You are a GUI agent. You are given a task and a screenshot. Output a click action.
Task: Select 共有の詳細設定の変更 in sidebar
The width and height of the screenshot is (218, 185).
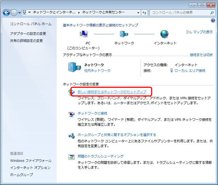[27, 41]
